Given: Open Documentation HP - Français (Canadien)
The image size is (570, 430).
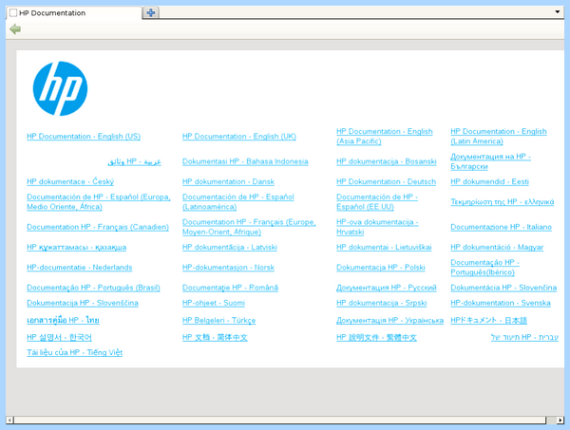Looking at the screenshot, I should tap(98, 227).
